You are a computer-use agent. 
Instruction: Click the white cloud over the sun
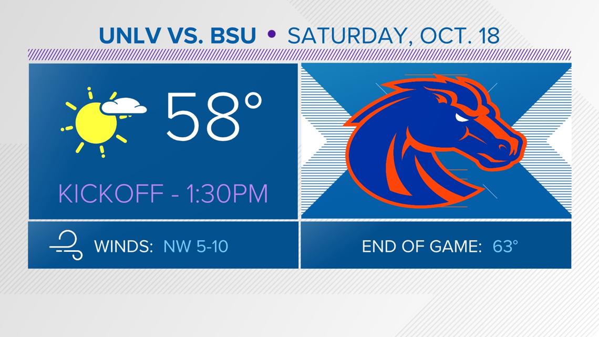[x=124, y=107]
